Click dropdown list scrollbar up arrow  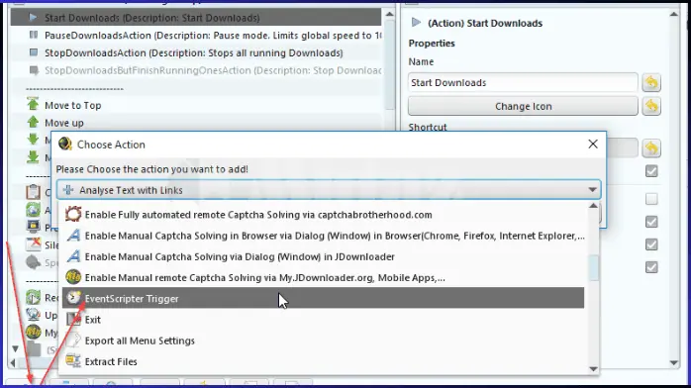click(x=593, y=206)
